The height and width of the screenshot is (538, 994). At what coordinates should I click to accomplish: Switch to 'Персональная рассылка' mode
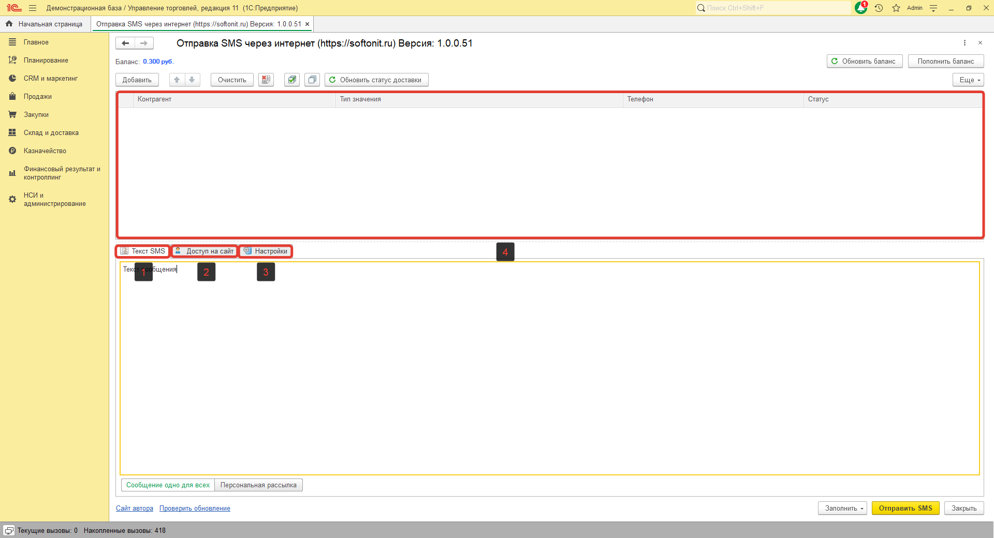(258, 485)
